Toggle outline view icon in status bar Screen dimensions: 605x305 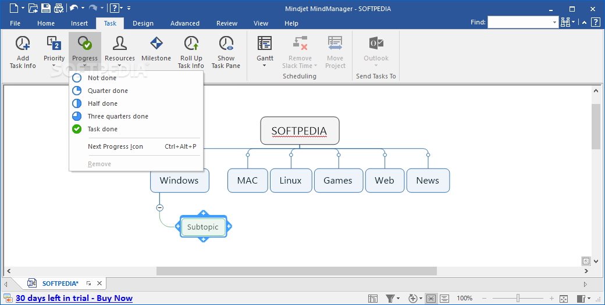pyautogui.click(x=373, y=299)
